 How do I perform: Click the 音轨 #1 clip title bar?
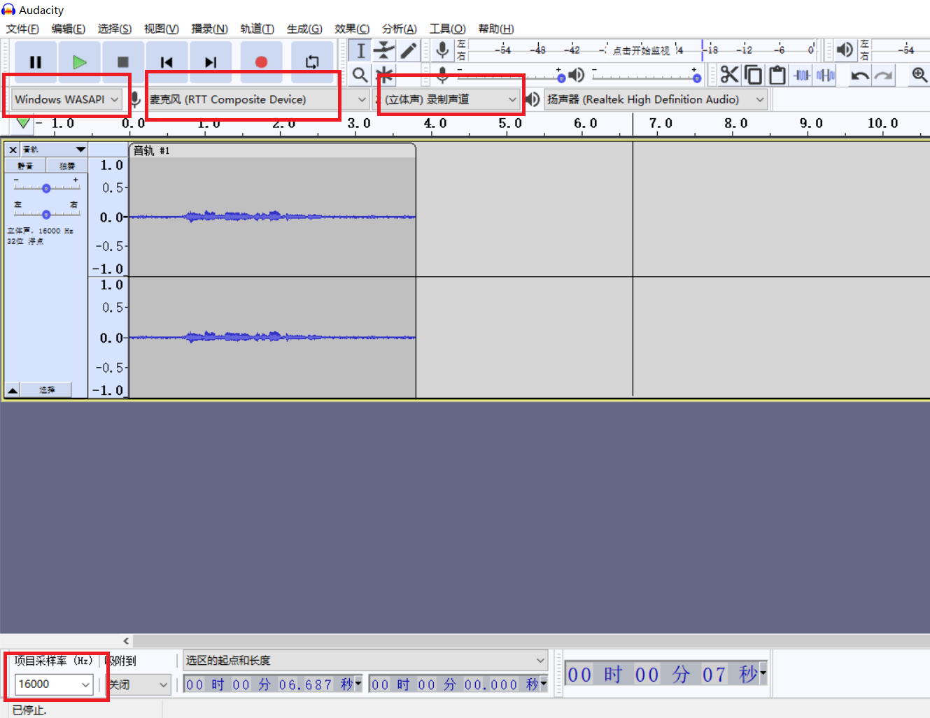pos(272,150)
